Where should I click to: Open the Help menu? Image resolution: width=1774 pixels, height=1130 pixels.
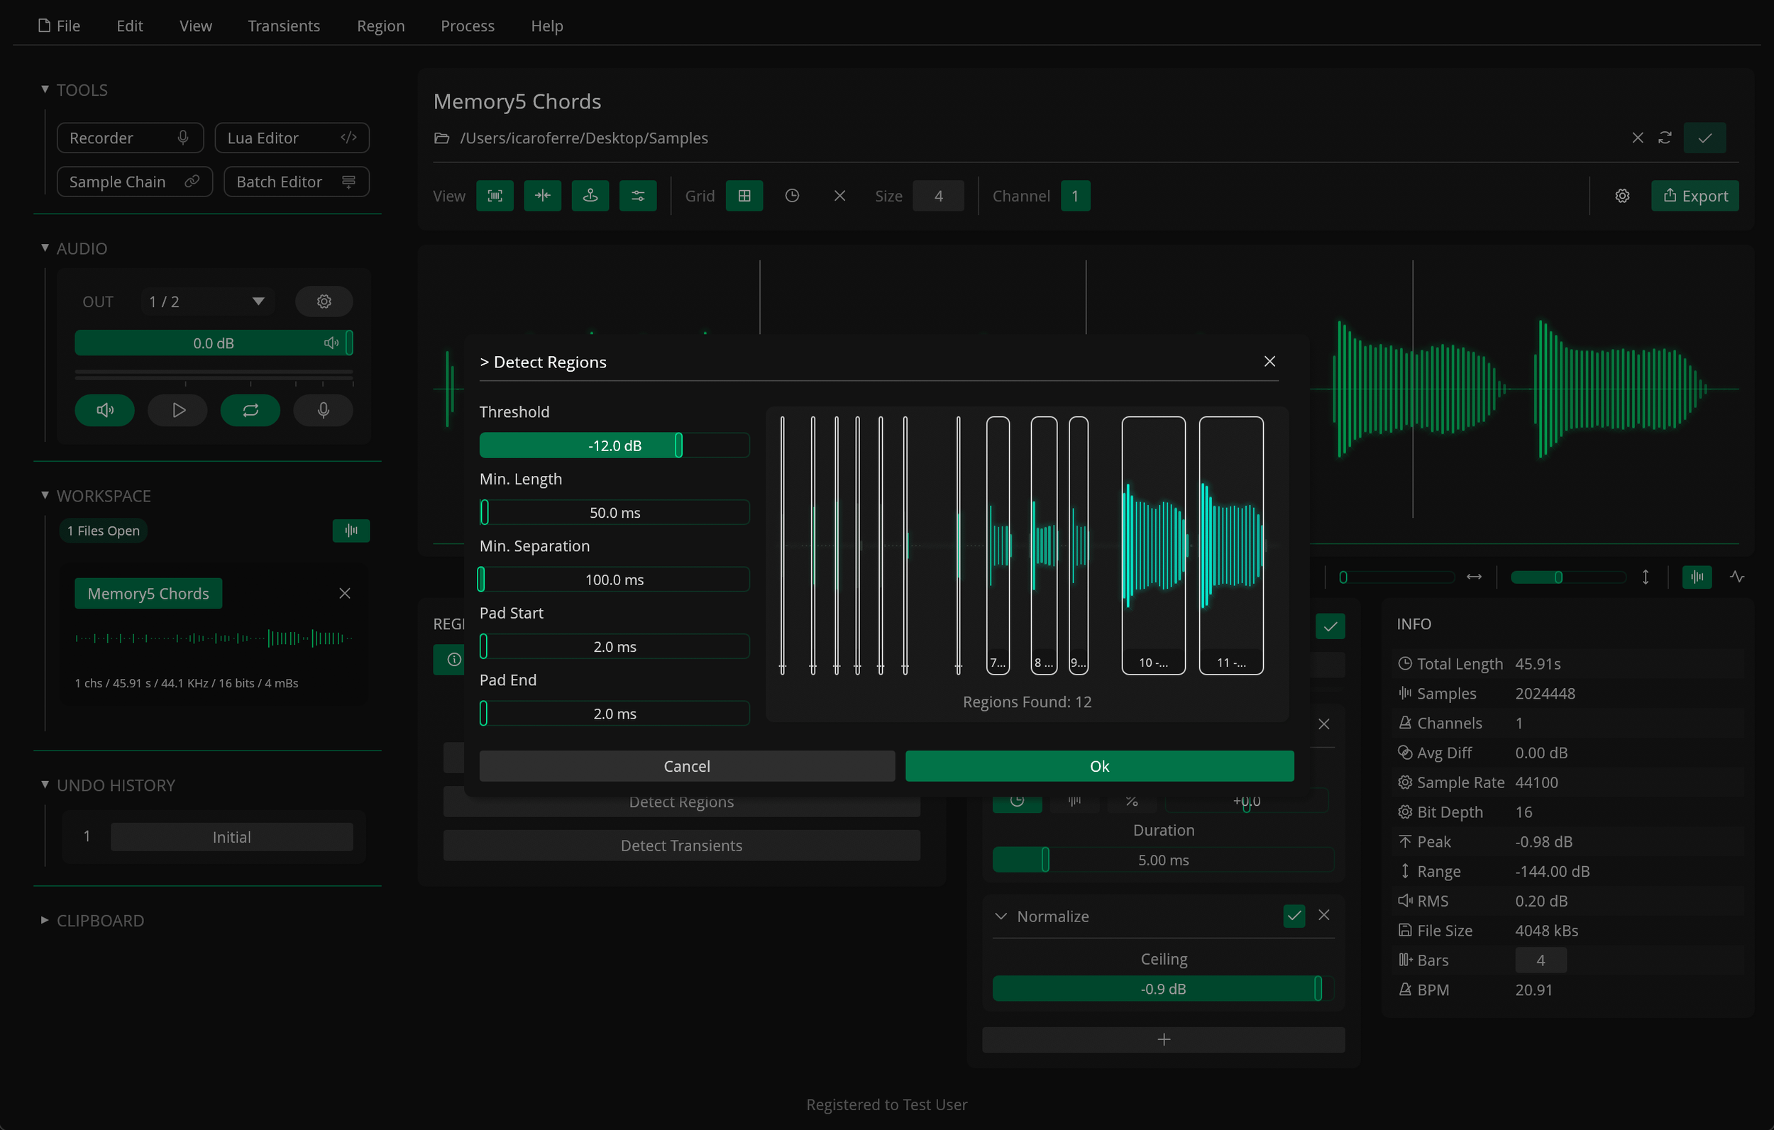[546, 26]
